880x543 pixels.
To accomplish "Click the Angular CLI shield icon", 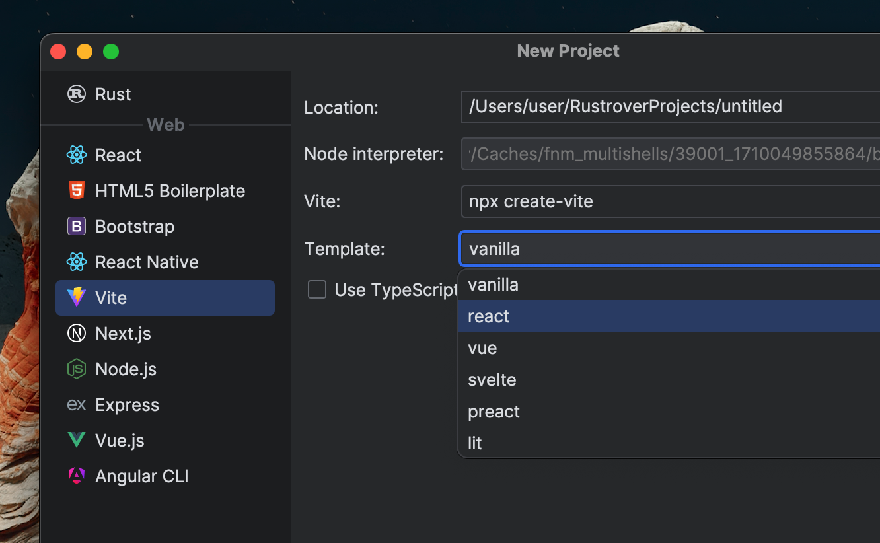I will 77,476.
